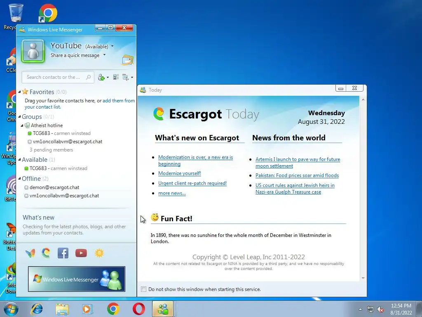The height and width of the screenshot is (317, 422).
Task: Launch Internet Explorer from taskbar
Action: click(37, 309)
